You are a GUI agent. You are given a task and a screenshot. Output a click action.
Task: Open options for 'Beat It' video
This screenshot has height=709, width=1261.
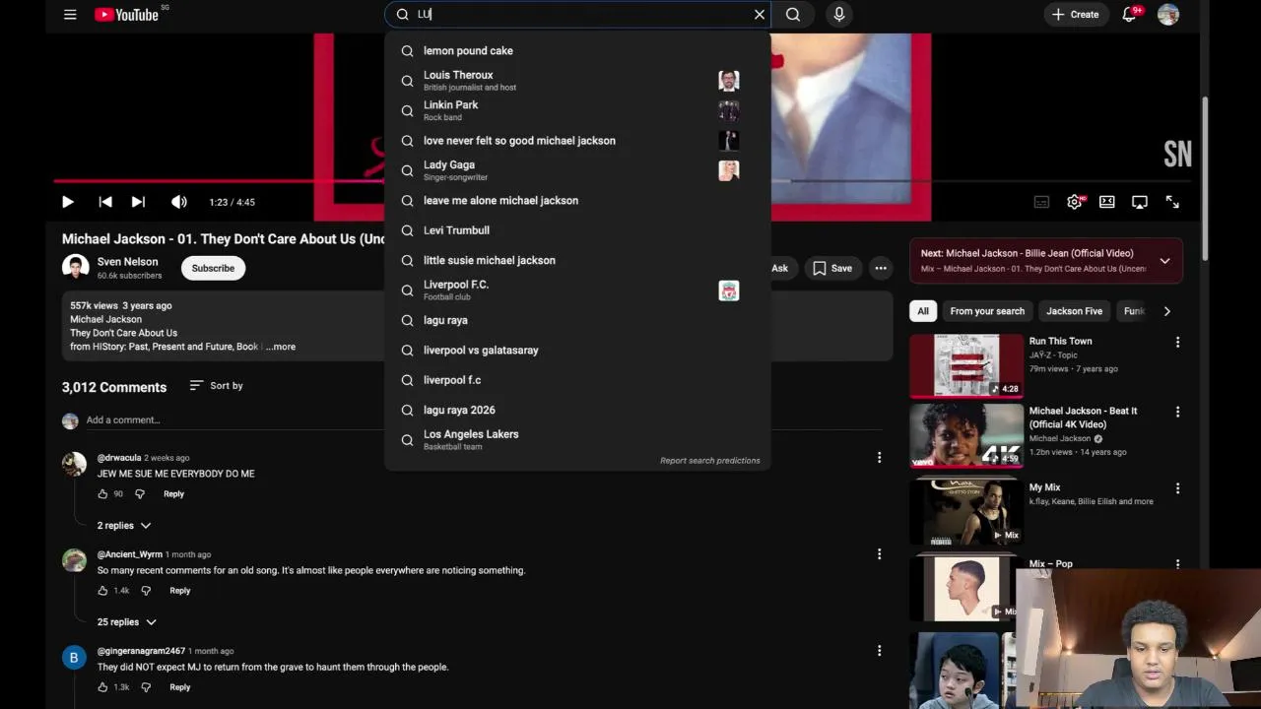1177,413
